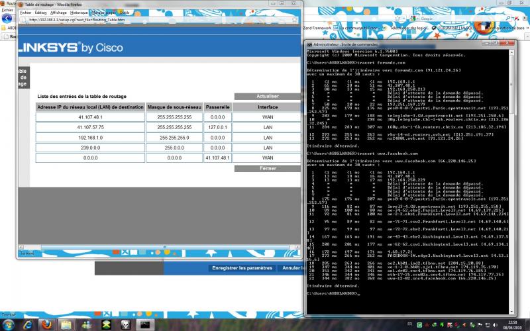This screenshot has height=331, width=530.
Task: Click the alien skull taskbar icon
Action: click(126, 324)
